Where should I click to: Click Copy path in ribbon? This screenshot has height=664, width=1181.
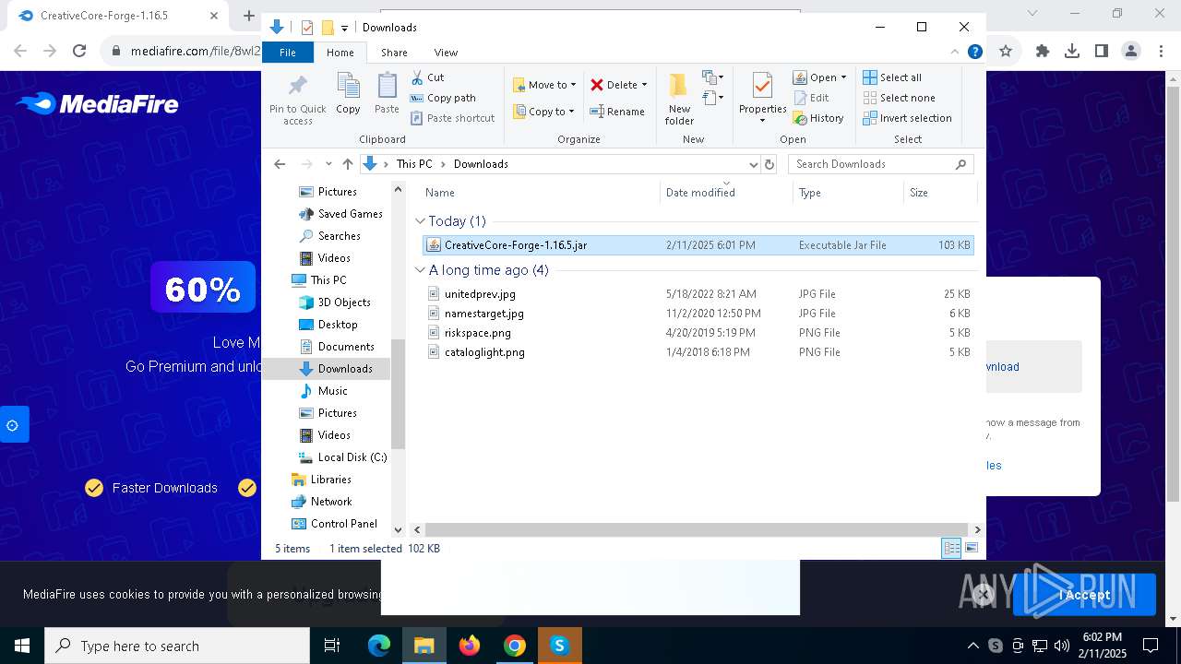443,98
